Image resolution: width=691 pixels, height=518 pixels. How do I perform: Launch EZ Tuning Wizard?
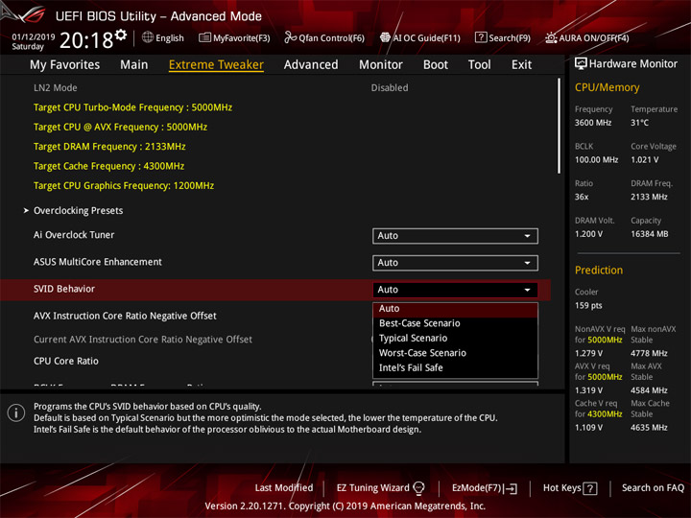[x=380, y=488]
